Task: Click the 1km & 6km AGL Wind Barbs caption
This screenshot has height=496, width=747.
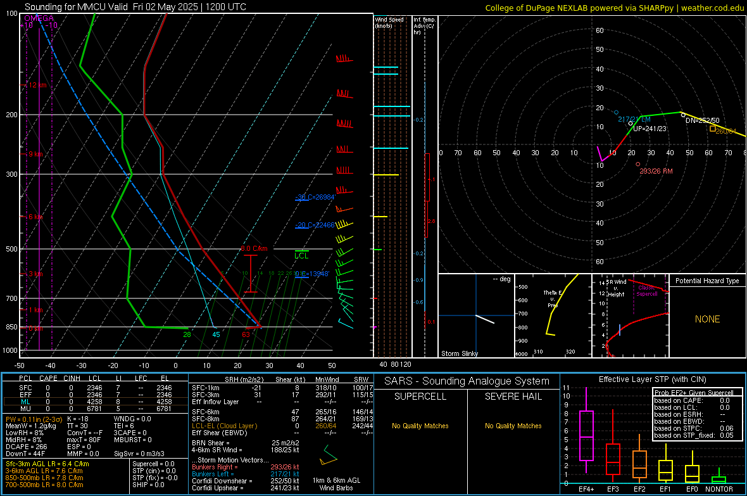Action: click(x=336, y=484)
